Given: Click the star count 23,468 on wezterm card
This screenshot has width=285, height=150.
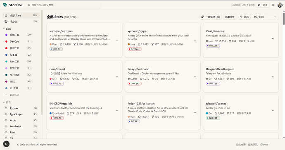Looking at the screenshot, I should click(65, 44).
